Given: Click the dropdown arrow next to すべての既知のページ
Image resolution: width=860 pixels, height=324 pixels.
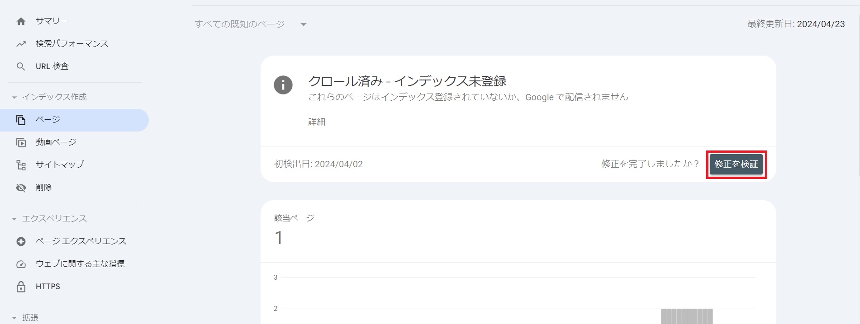Looking at the screenshot, I should click(x=304, y=25).
